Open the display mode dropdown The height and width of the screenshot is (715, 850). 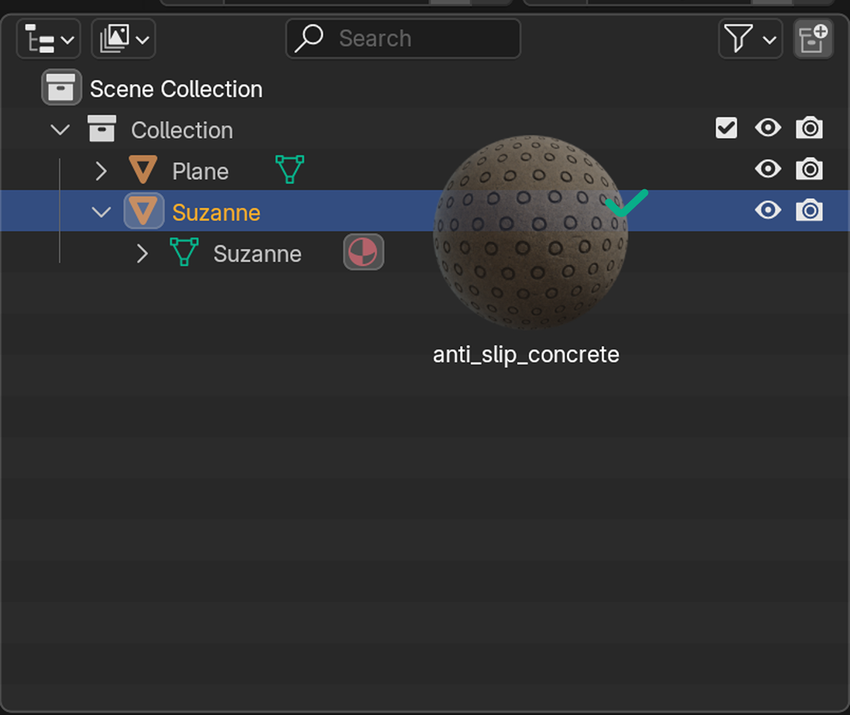click(x=123, y=39)
